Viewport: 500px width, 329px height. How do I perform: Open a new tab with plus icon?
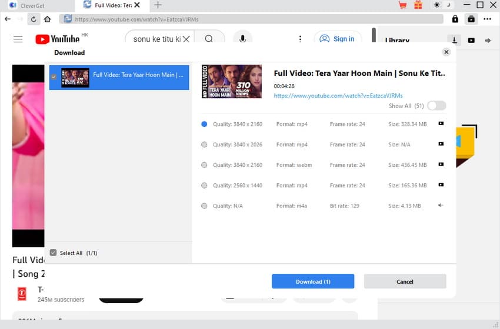(158, 5)
